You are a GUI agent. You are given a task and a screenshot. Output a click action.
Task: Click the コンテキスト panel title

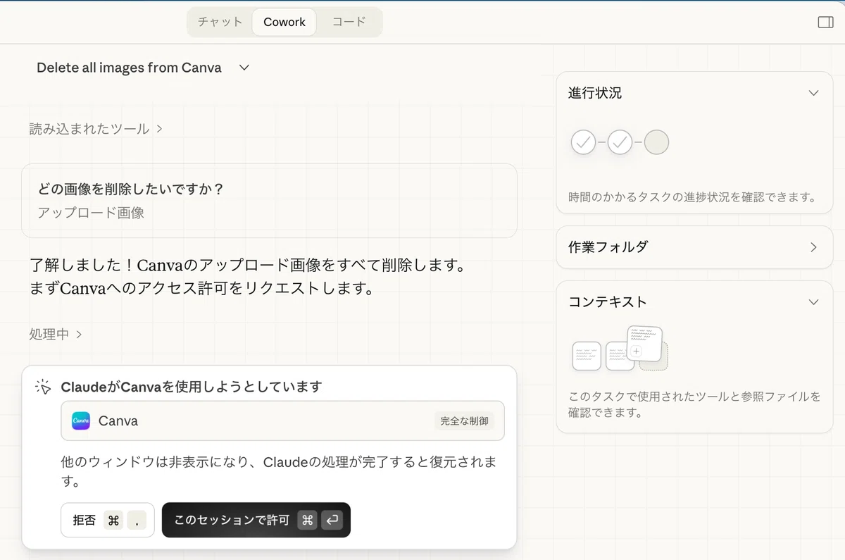608,301
